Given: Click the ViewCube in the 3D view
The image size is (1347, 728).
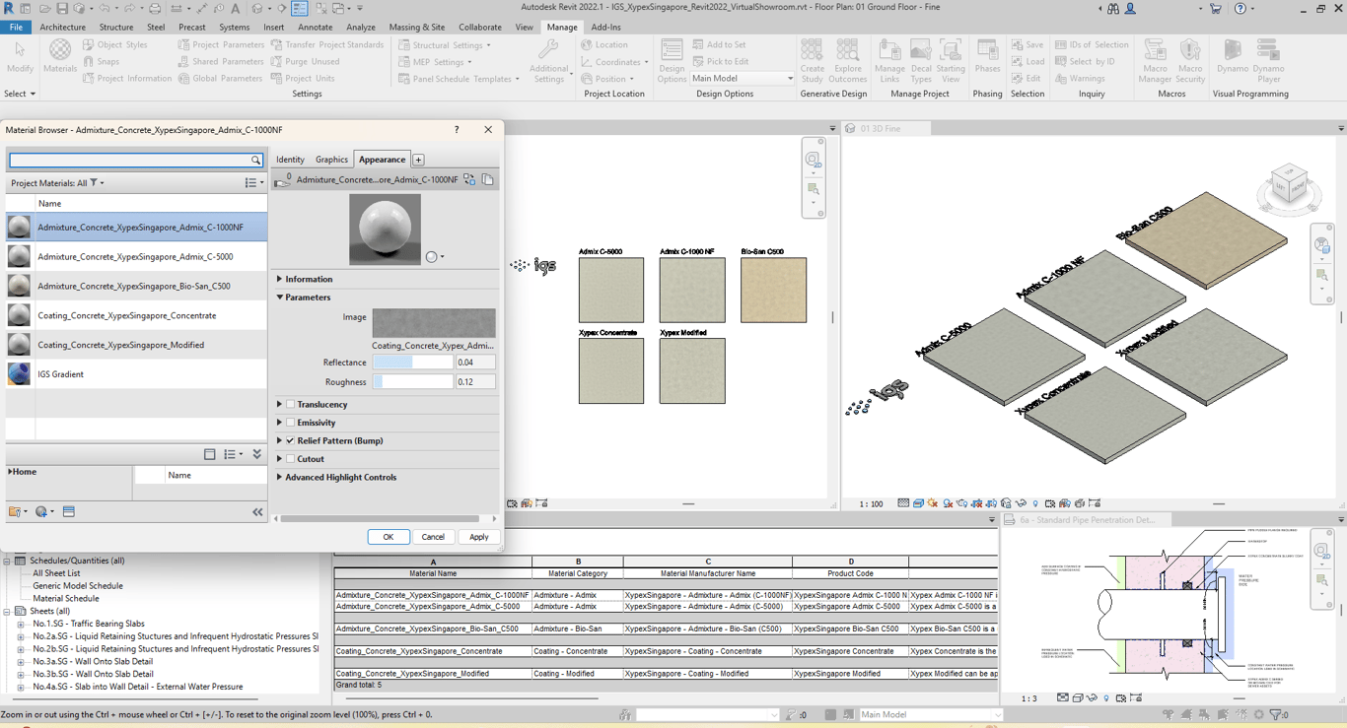Looking at the screenshot, I should point(1289,186).
